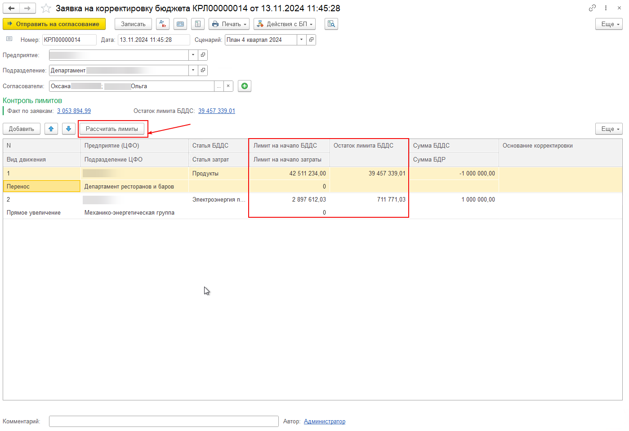Clear the Согласователи field with the ×
629x431 pixels.
(x=228, y=86)
